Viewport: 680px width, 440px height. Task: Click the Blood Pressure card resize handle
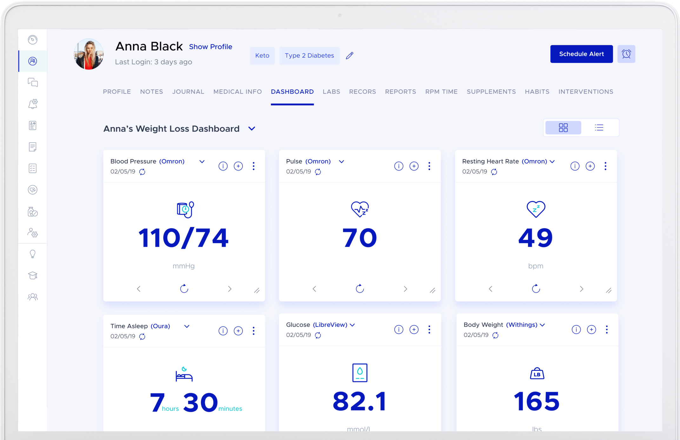(257, 290)
